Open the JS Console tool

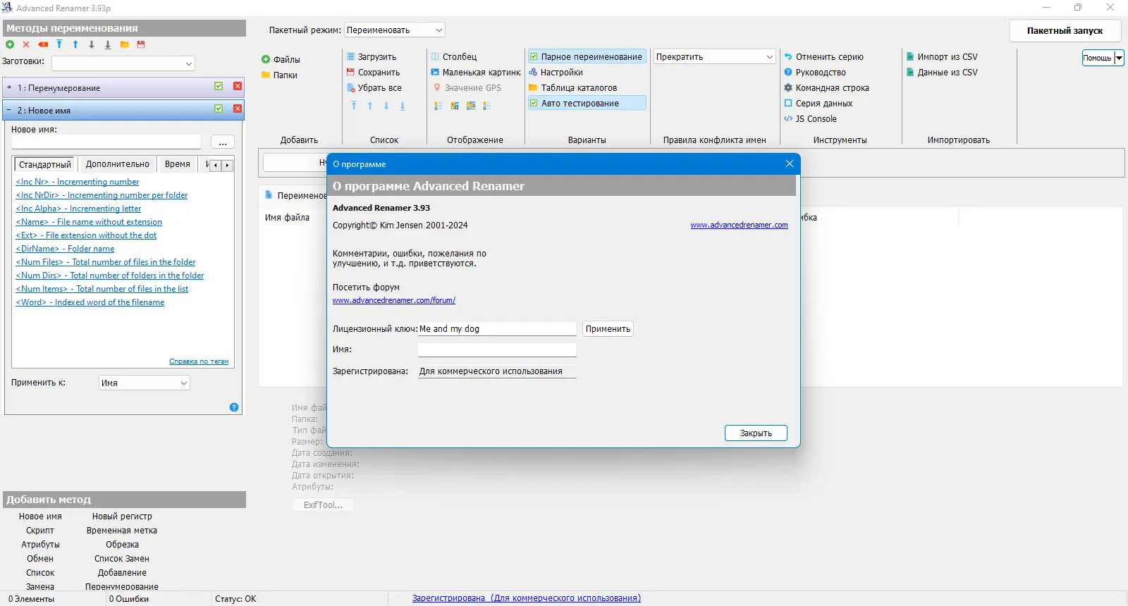click(811, 119)
